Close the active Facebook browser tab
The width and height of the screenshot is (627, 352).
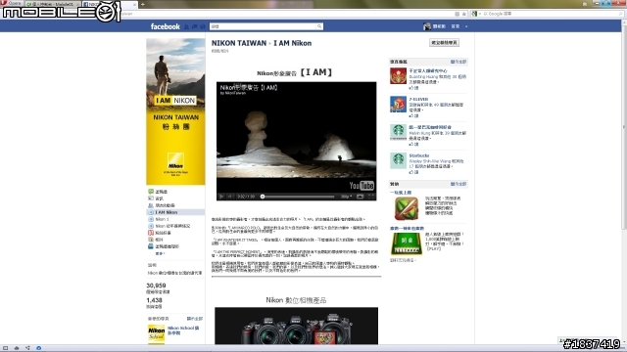click(134, 4)
